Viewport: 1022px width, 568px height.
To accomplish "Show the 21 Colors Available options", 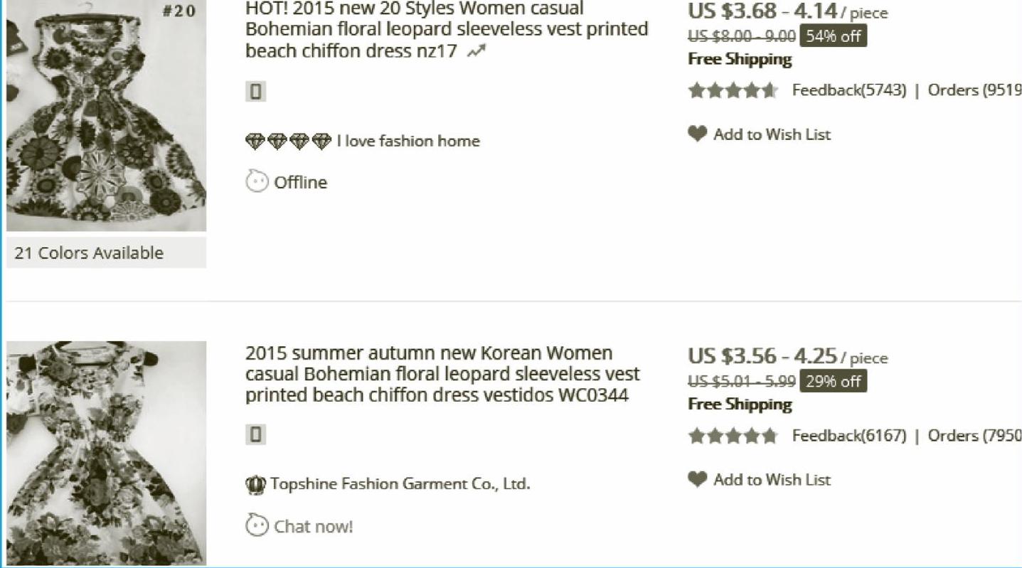I will (x=90, y=253).
